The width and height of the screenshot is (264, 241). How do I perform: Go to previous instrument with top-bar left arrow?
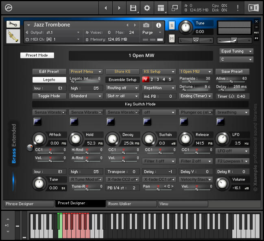106,8
